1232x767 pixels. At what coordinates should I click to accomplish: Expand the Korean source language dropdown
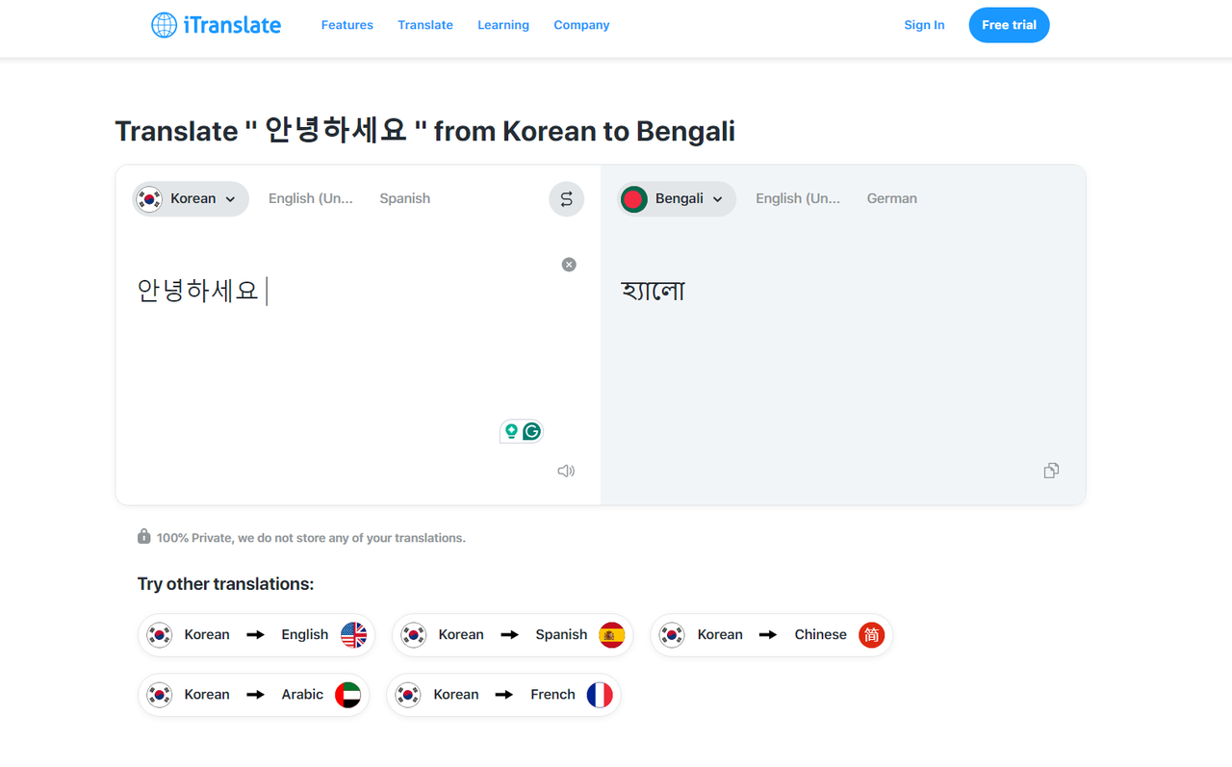pos(191,199)
